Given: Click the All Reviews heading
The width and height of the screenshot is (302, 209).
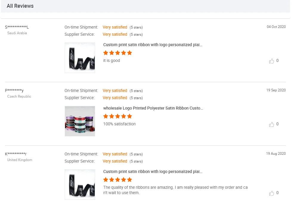Looking at the screenshot, I should click(x=20, y=6).
